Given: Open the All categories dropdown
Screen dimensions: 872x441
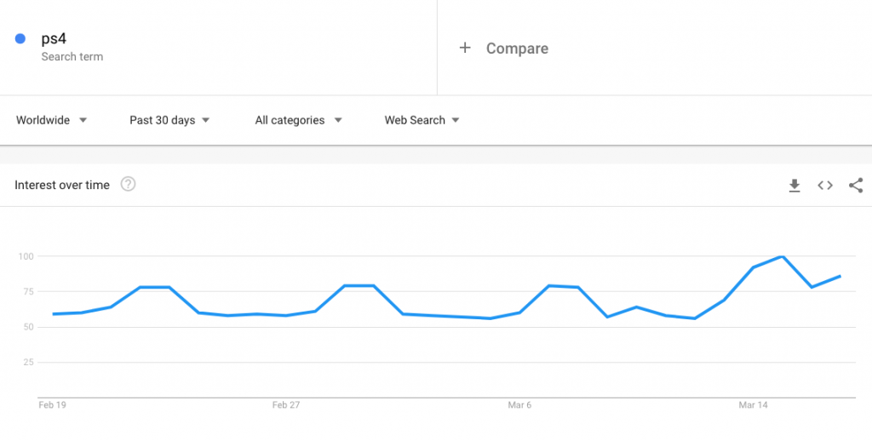Looking at the screenshot, I should coord(299,120).
